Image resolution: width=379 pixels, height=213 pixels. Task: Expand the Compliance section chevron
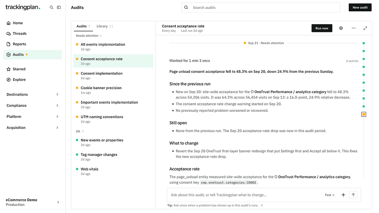tap(57, 105)
